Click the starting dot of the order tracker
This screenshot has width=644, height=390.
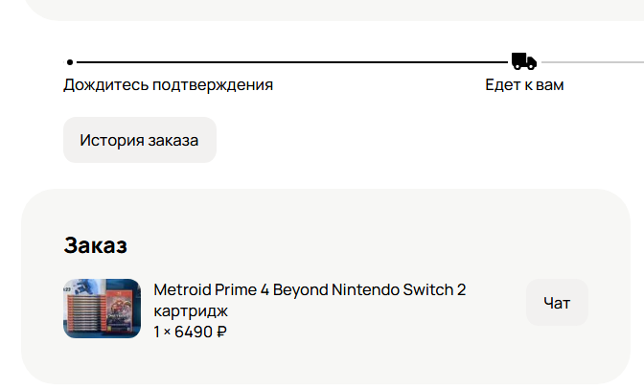pyautogui.click(x=70, y=62)
